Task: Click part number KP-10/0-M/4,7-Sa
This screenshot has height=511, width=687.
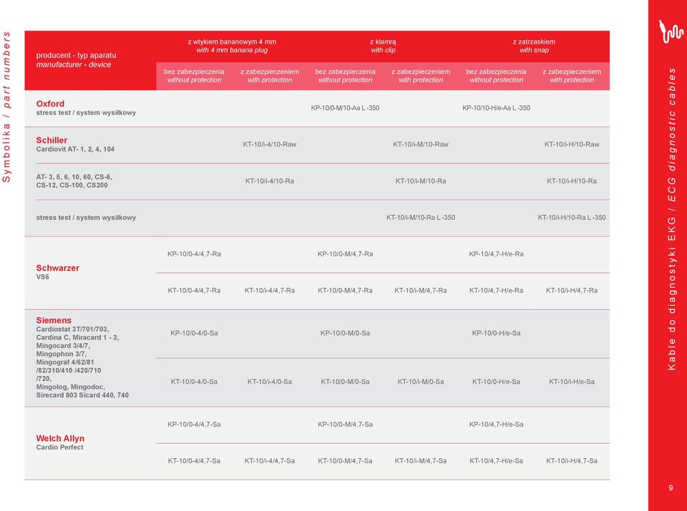Action: coord(345,425)
